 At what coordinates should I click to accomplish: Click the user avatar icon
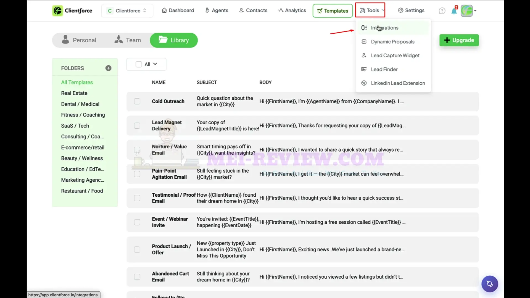tap(467, 11)
